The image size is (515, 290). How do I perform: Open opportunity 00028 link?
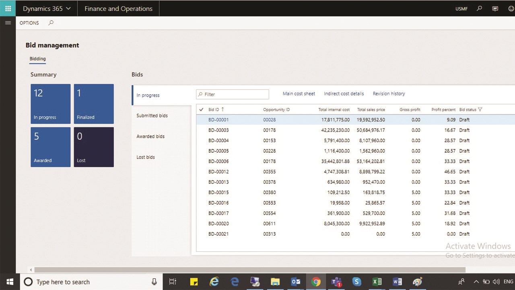pyautogui.click(x=270, y=120)
